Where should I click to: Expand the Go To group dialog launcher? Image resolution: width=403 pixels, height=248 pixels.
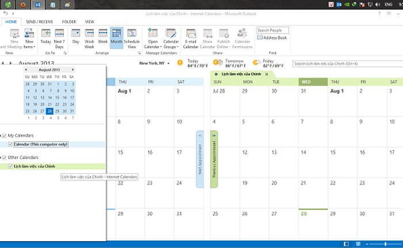point(65,53)
